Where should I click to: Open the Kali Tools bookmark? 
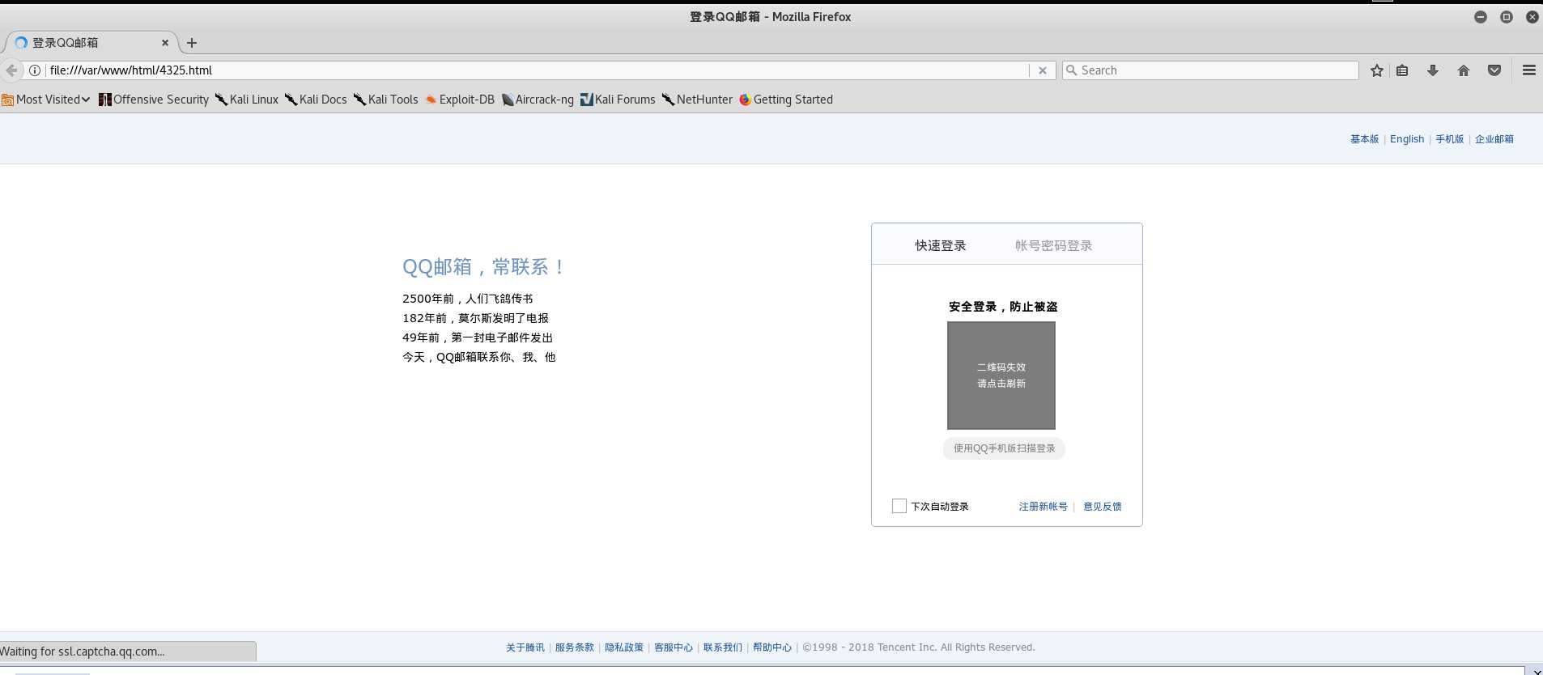click(x=385, y=100)
